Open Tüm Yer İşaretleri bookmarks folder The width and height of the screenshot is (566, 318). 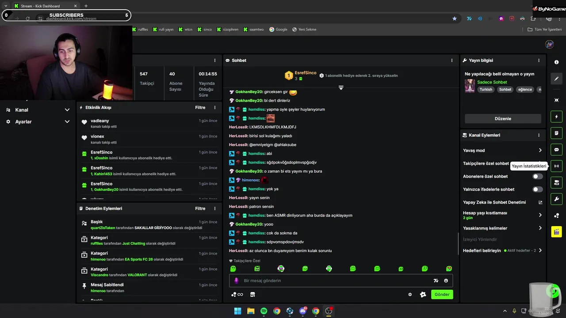click(545, 30)
